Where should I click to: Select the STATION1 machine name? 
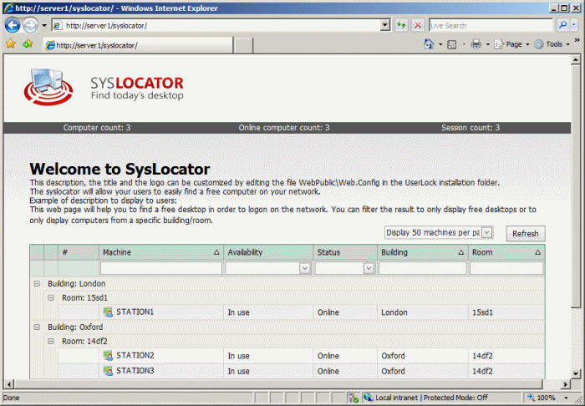click(x=135, y=312)
